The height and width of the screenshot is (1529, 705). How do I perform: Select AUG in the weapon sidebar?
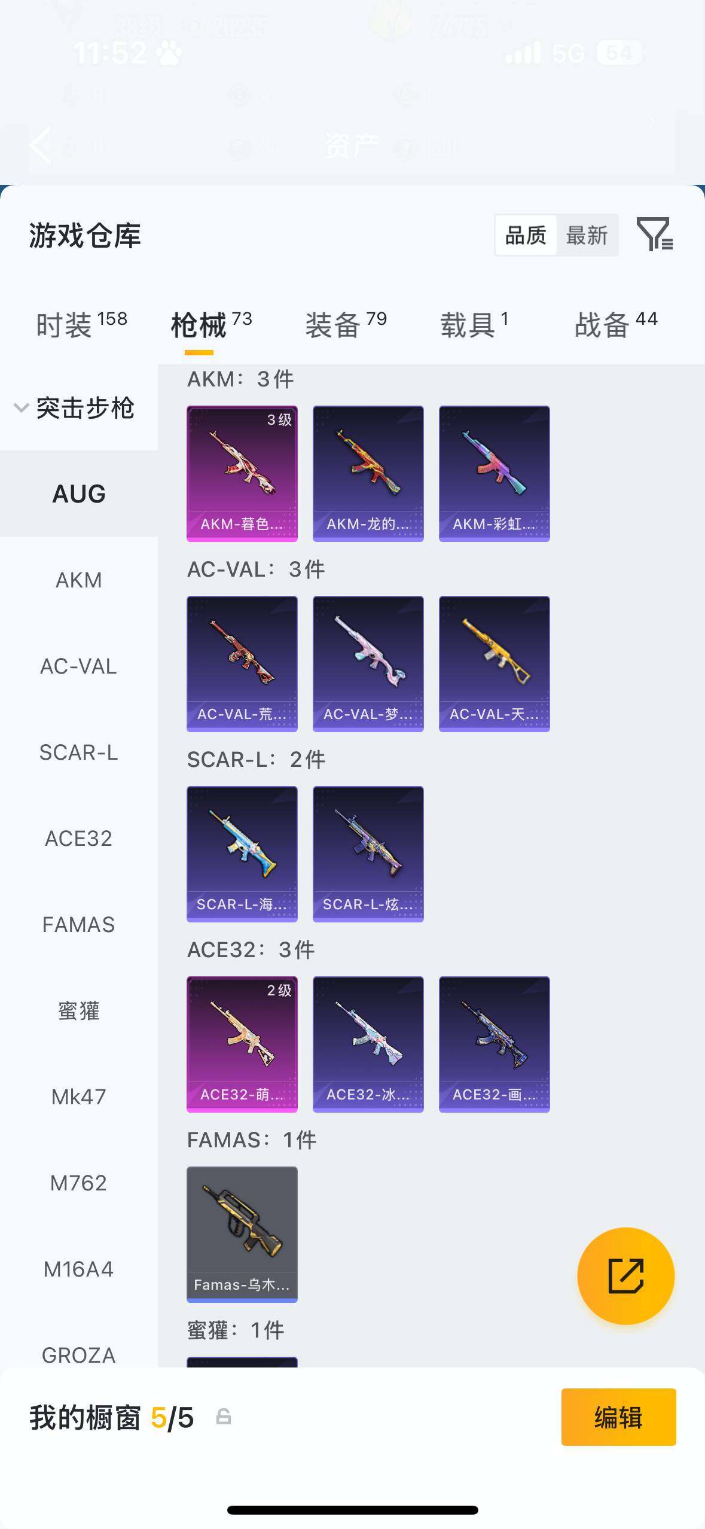click(79, 494)
